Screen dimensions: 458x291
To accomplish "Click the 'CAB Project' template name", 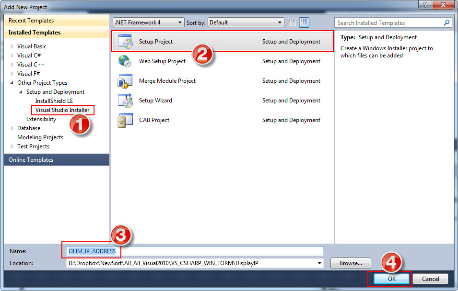I will [x=154, y=120].
